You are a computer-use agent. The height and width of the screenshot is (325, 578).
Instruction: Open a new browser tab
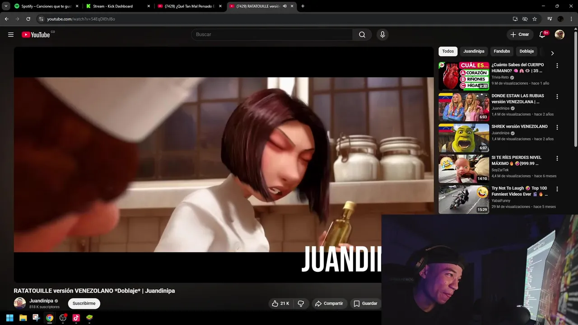click(x=303, y=6)
